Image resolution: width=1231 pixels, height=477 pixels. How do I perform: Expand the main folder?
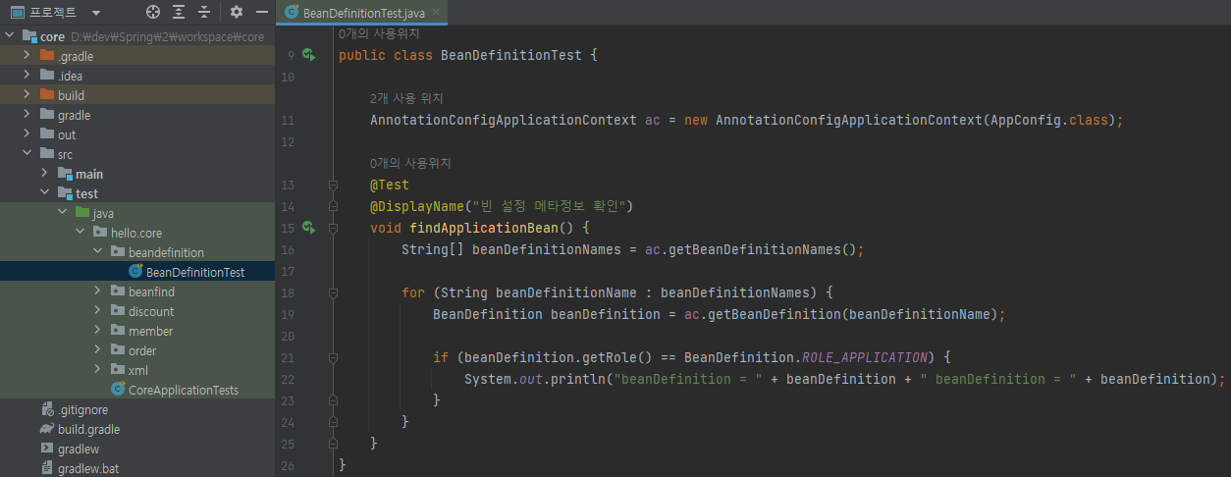click(x=44, y=174)
